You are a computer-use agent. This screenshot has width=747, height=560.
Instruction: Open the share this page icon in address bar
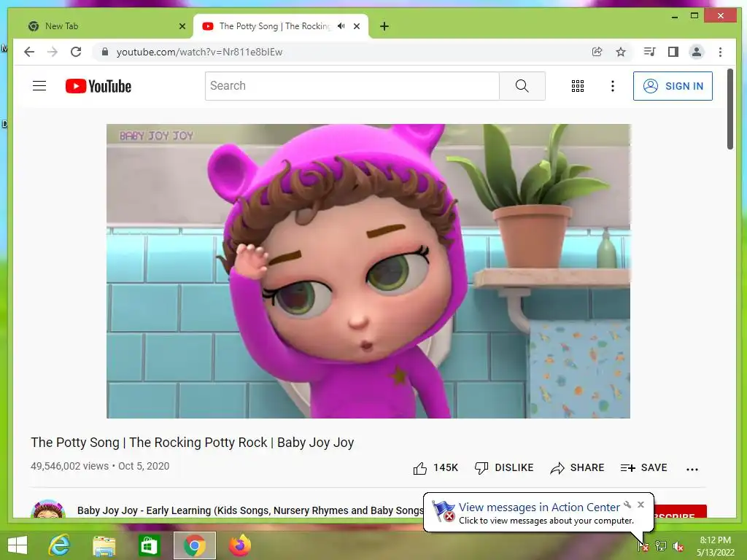pos(597,52)
